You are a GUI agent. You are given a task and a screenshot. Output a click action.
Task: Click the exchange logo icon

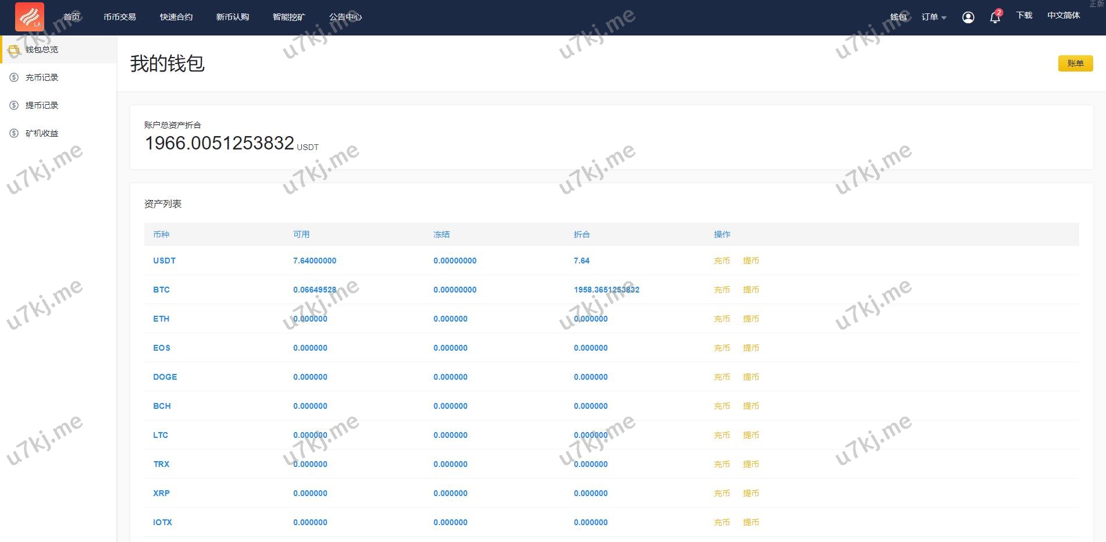[30, 17]
